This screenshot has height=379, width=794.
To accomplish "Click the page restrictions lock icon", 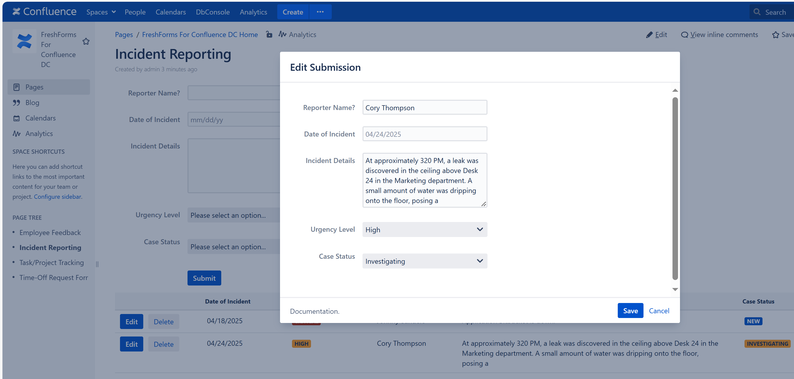I will coord(269,34).
